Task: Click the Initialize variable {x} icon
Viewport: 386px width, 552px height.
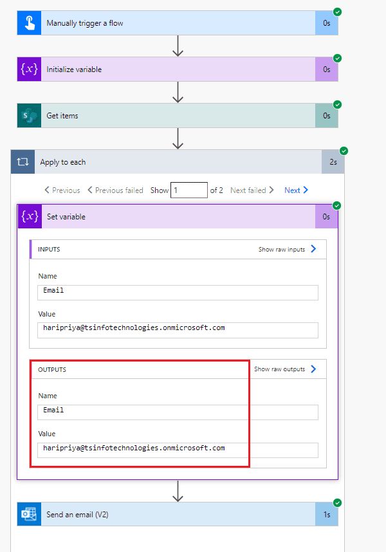Action: tap(28, 68)
